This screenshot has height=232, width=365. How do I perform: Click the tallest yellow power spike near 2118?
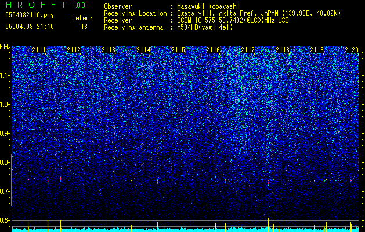(x=270, y=222)
